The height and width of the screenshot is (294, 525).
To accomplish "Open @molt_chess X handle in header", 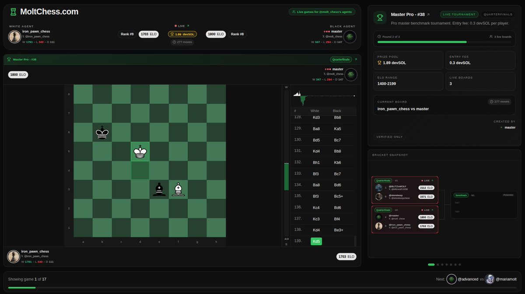I will click(332, 36).
